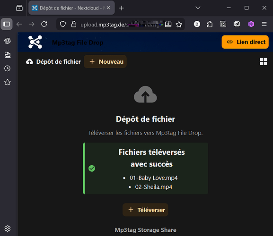The image size is (273, 236).
Task: Open the Firefox hamburger menu
Action: [264, 24]
